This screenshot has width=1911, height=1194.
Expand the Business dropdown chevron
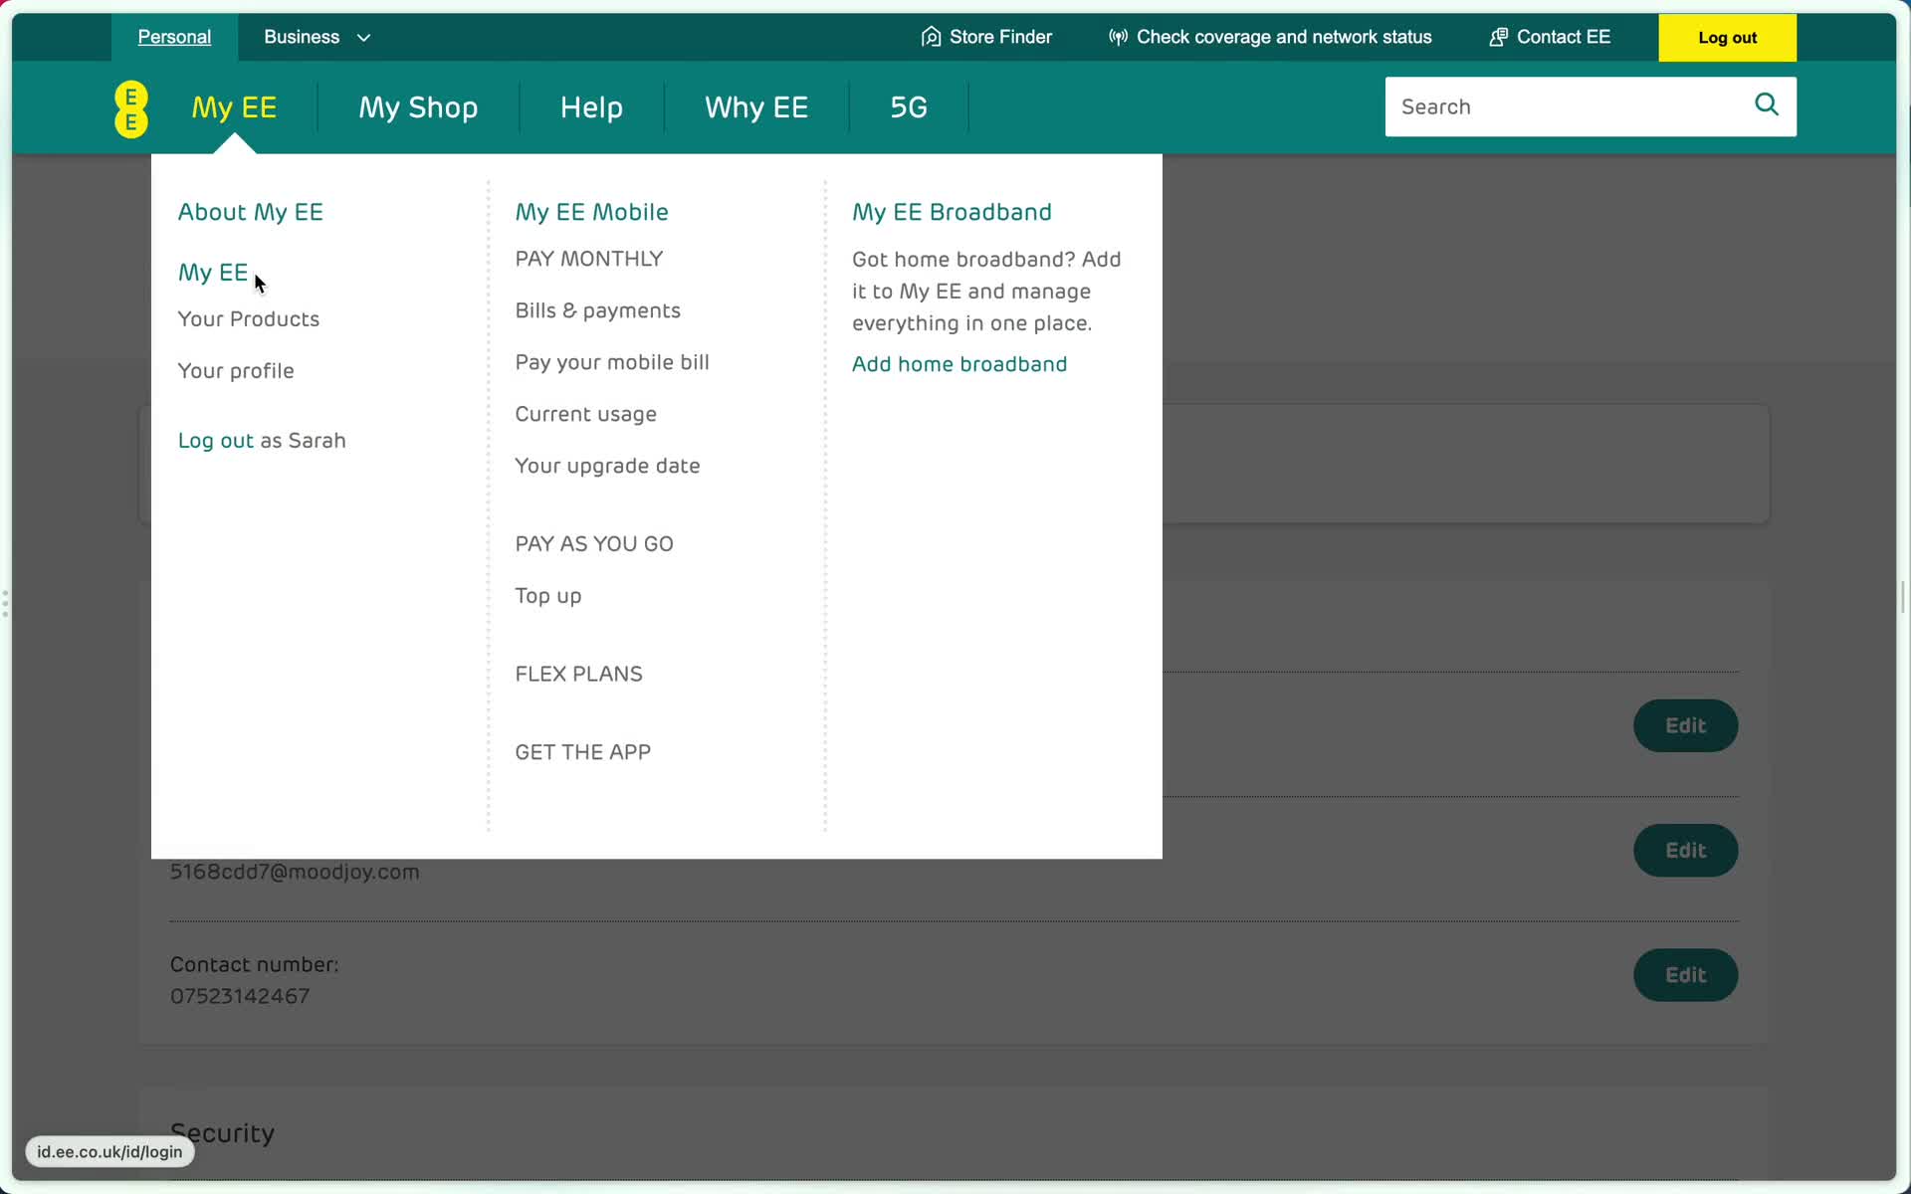click(x=364, y=38)
